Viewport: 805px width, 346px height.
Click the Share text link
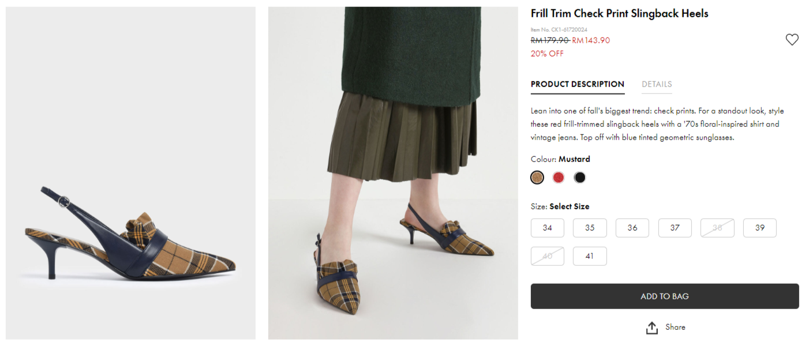click(675, 327)
